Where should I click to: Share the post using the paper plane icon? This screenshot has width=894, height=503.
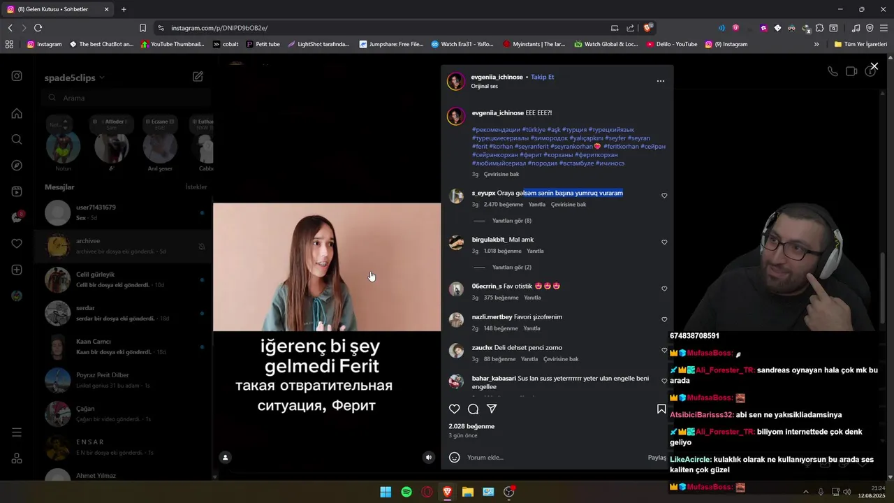click(492, 409)
